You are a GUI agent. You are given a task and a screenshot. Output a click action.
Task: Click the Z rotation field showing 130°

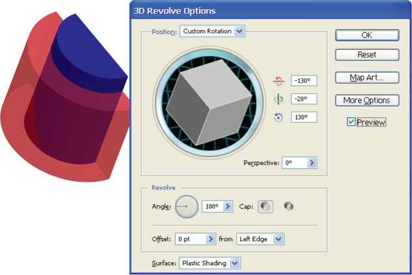(304, 117)
